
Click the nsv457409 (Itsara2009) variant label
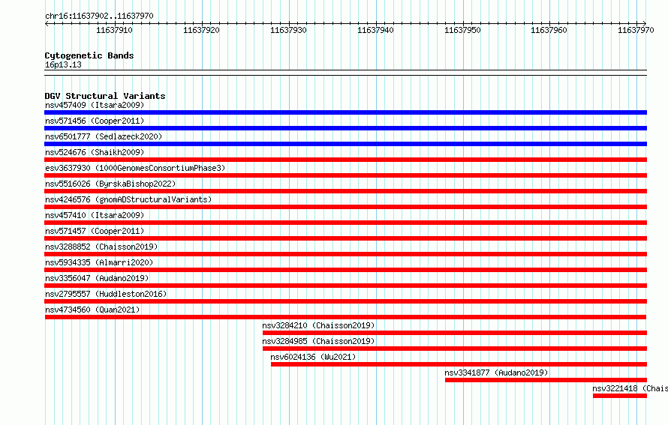pyautogui.click(x=95, y=105)
